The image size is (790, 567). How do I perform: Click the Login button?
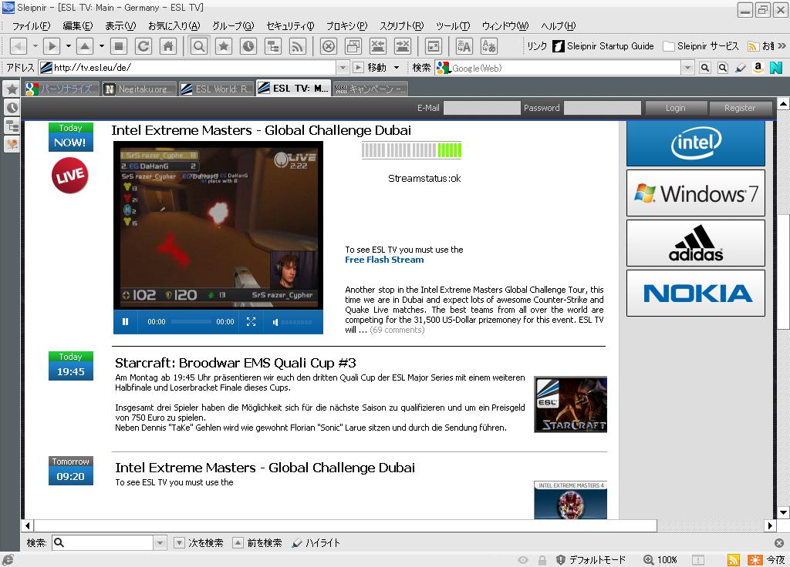[x=676, y=108]
